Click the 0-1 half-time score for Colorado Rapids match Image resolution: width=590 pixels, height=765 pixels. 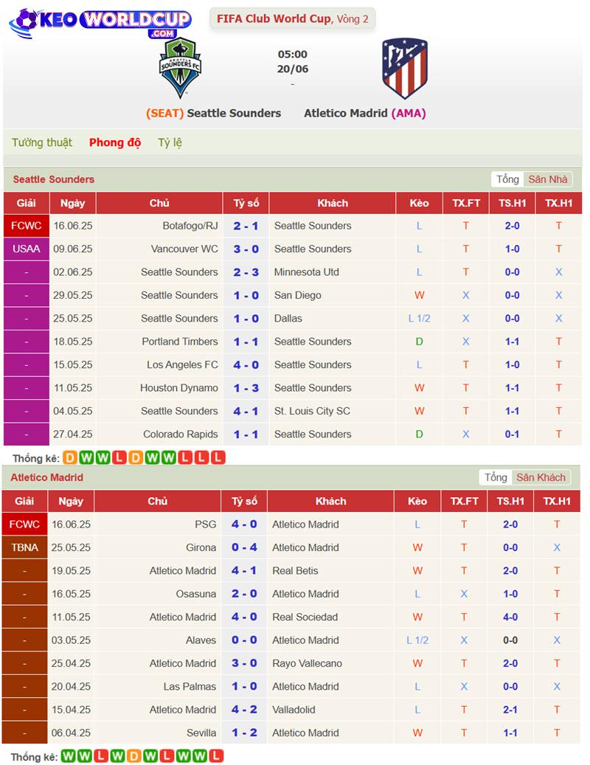click(512, 435)
